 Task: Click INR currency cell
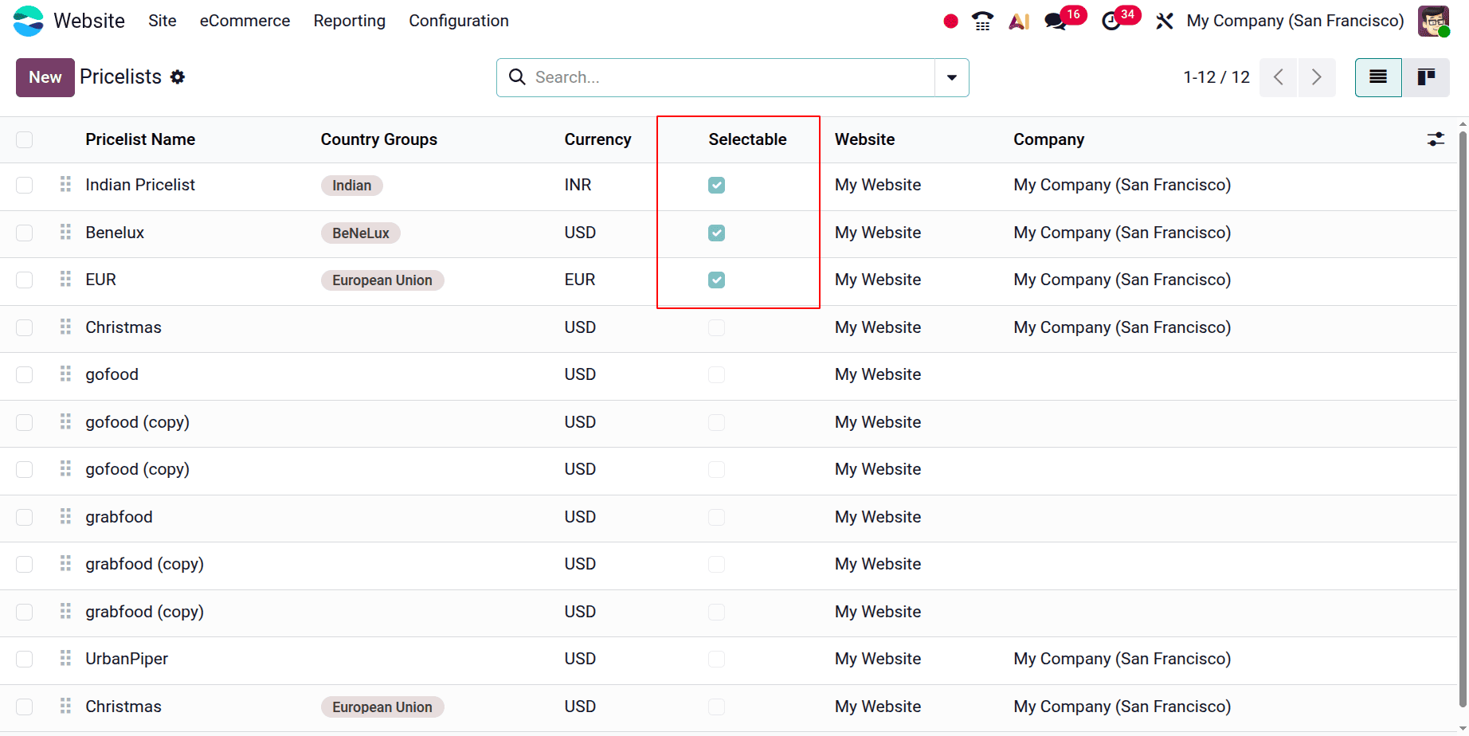tap(578, 185)
